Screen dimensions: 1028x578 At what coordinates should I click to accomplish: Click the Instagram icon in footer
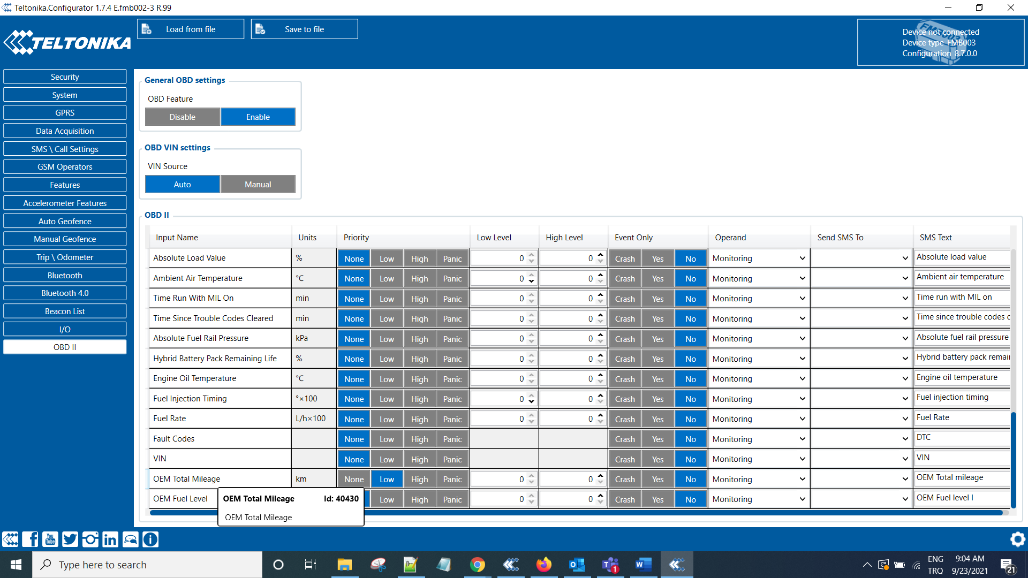[x=90, y=539]
